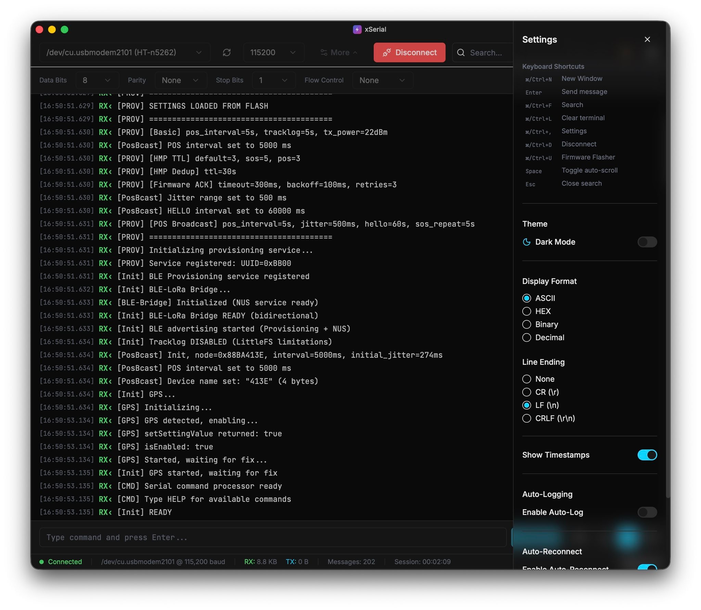This screenshot has width=701, height=610.
Task: Toggle the Show Timestamps switch
Action: click(x=647, y=455)
